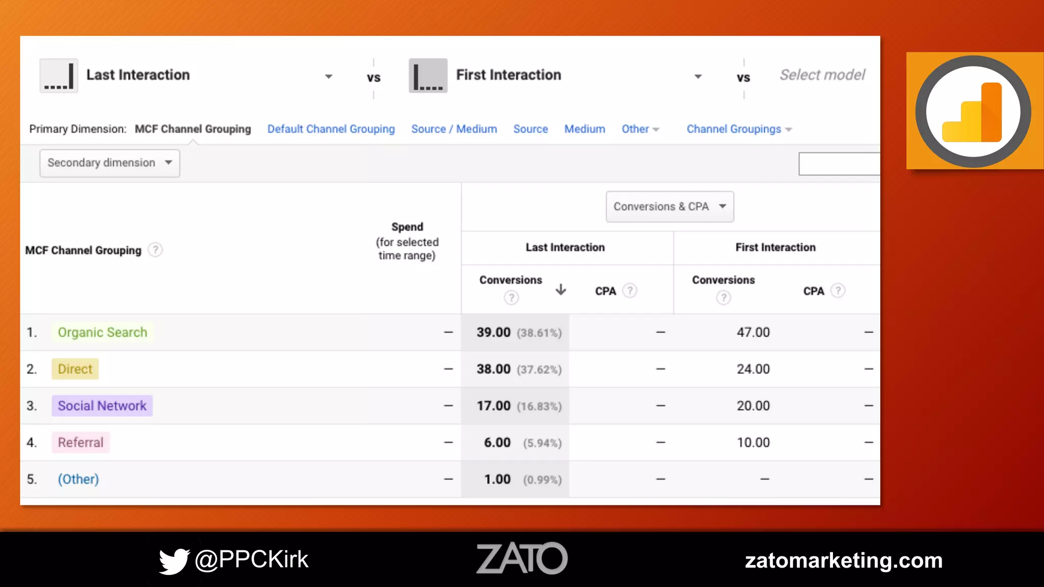Screen dimensions: 1044x587
Task: Click the 38.00 conversions value
Action: [493, 369]
